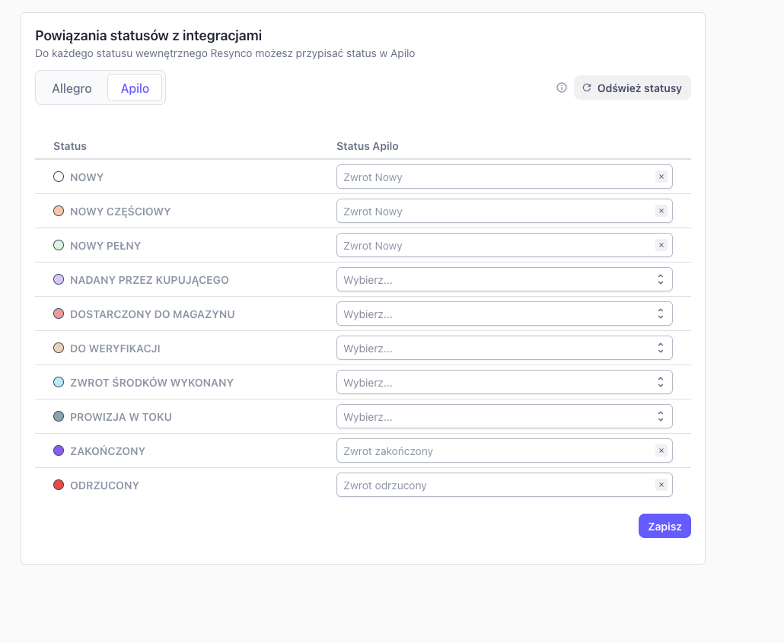Open the DO WERYFIKACJI status dropdown
This screenshot has width=784, height=643.
coord(505,348)
